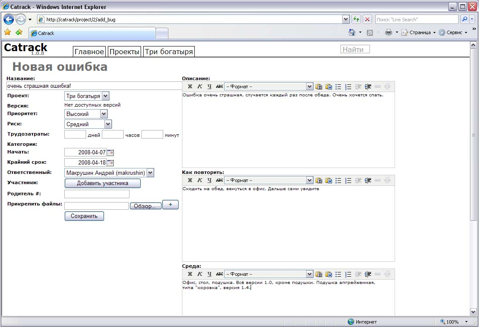Image resolution: width=479 pixels, height=327 pixels.
Task: Click Add to Favorites icon
Action: 19,32
